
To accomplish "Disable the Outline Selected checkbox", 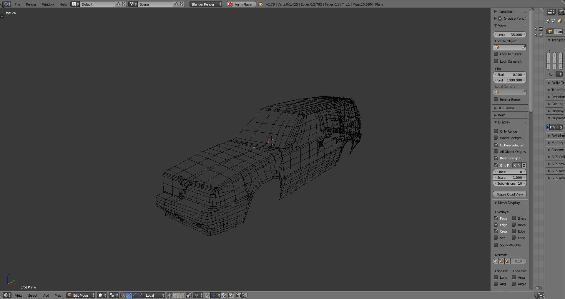I will tap(496, 145).
